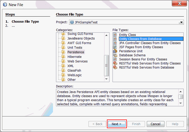Image resolution: width=189 pixels, height=132 pixels.
Task: Select the JavaBeans Objects category
Action: [81, 38]
